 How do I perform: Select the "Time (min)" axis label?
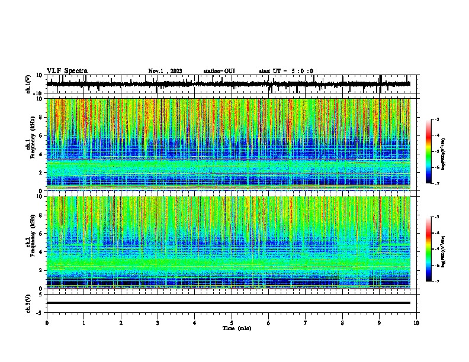pos(237,328)
